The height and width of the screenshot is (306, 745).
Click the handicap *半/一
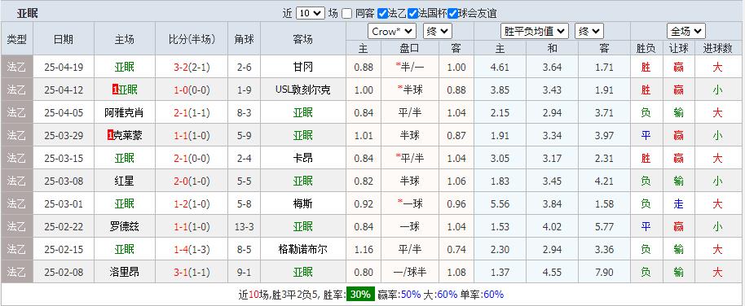410,67
